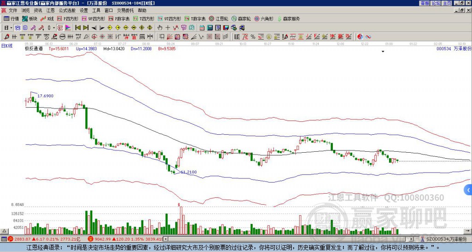The height and width of the screenshot is (252, 472).
Task: Click the 9042.99 index value in status bar
Action: (102, 239)
